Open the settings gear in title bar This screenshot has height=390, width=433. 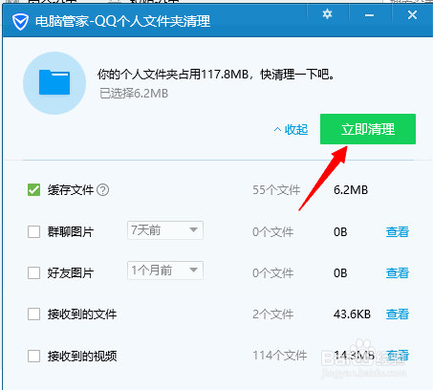click(327, 14)
